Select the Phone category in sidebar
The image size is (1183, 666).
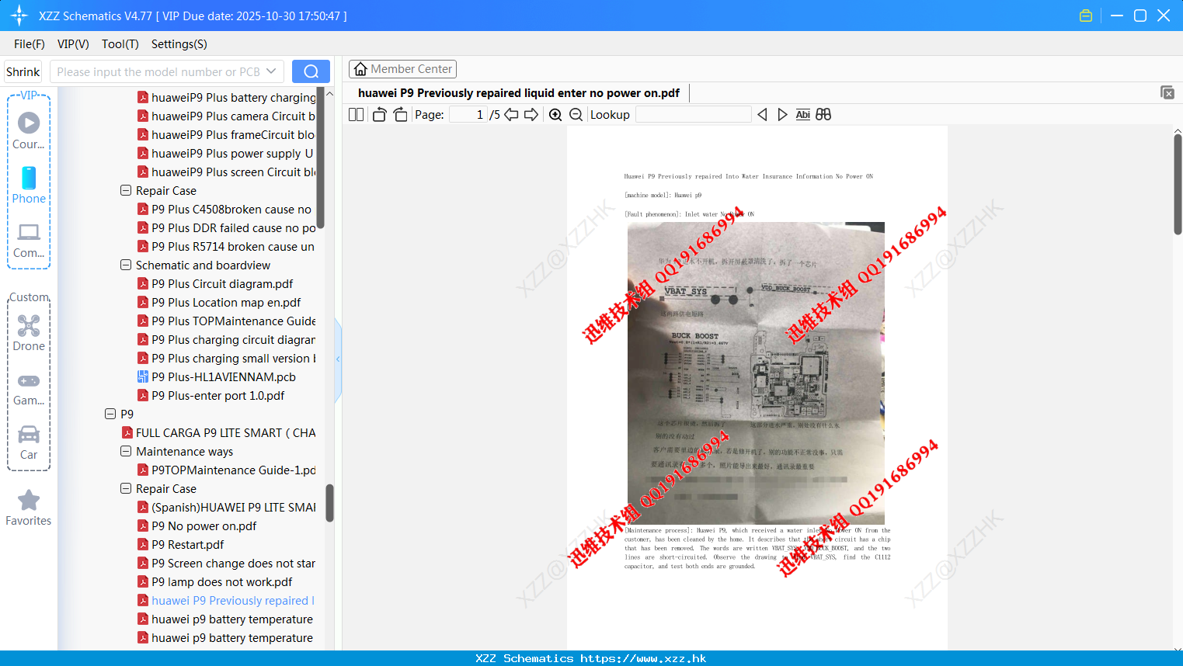click(x=29, y=185)
